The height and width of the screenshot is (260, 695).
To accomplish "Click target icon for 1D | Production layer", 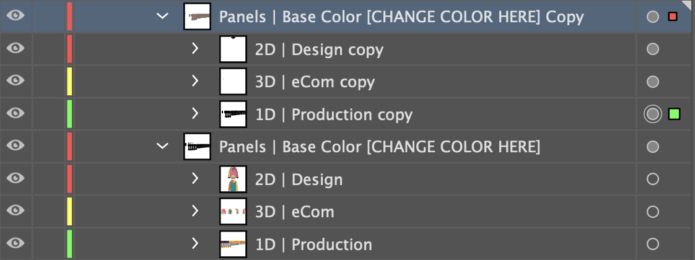I will pos(652,244).
